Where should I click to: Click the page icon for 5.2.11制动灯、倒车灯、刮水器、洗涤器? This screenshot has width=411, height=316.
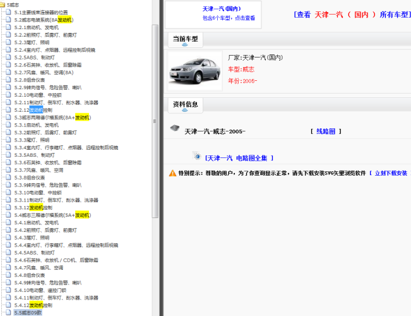pyautogui.click(x=8, y=102)
